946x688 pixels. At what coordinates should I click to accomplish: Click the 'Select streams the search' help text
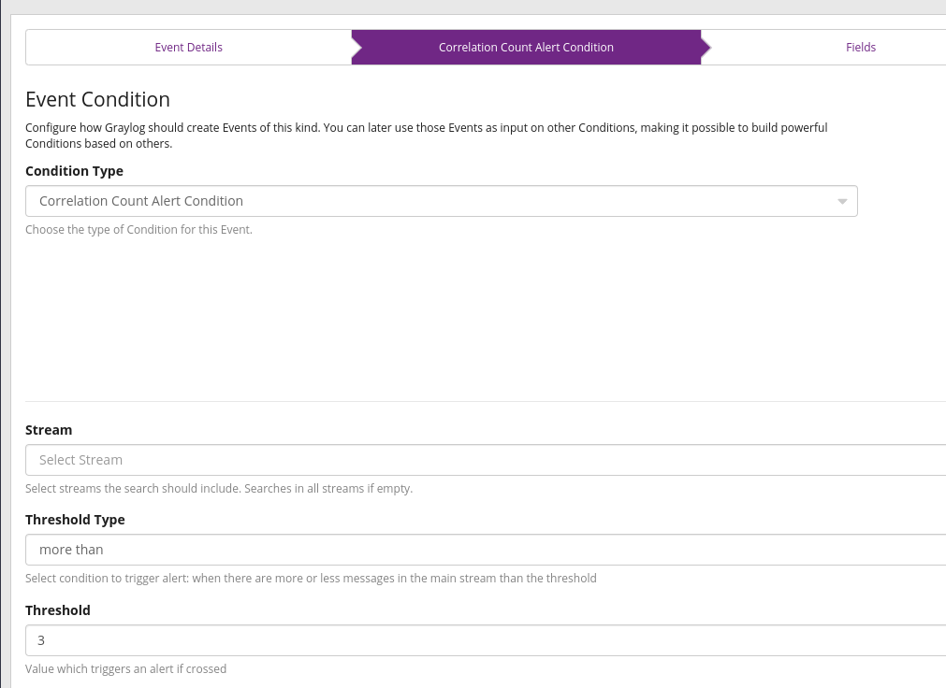[219, 488]
